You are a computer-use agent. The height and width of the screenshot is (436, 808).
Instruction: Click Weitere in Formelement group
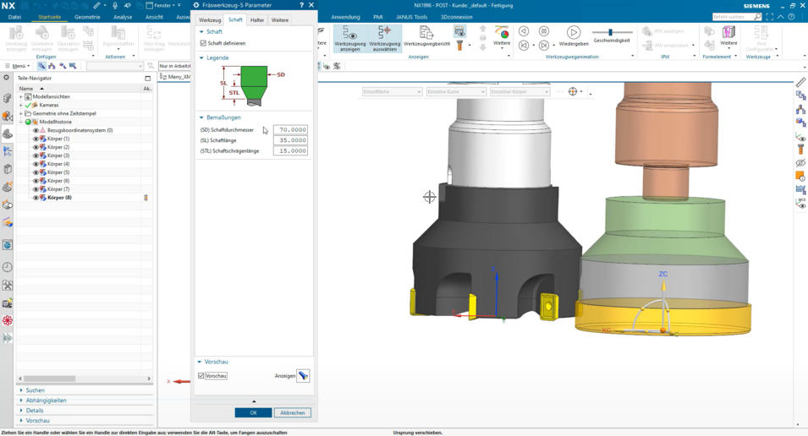(728, 35)
